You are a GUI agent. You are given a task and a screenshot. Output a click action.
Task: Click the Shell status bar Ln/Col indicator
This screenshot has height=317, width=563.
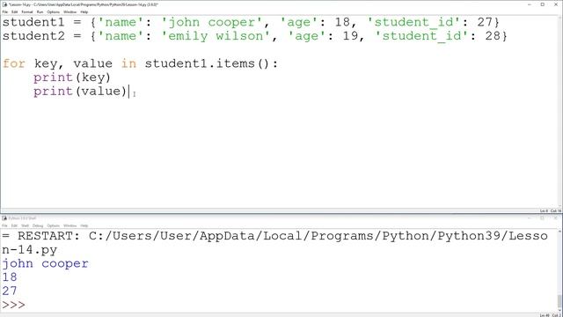[x=551, y=315]
